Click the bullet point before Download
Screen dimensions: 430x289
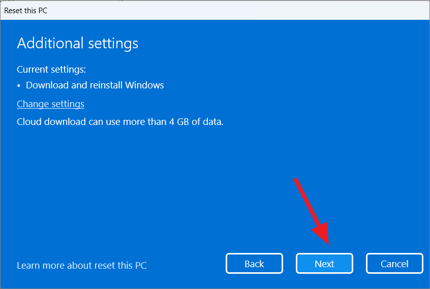click(19, 86)
